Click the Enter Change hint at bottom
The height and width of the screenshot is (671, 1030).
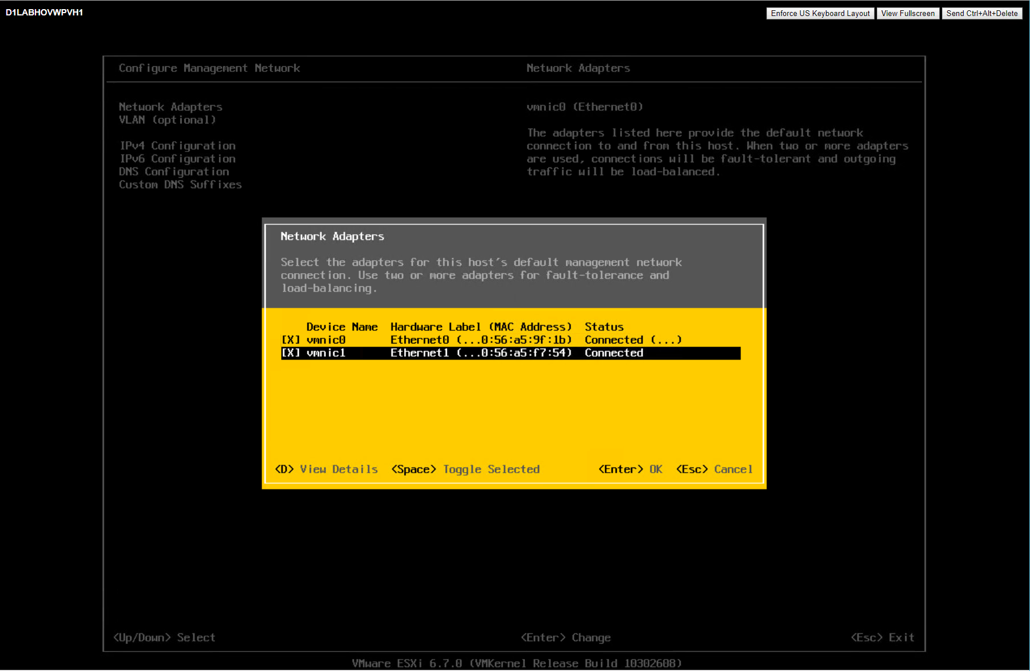(x=565, y=637)
